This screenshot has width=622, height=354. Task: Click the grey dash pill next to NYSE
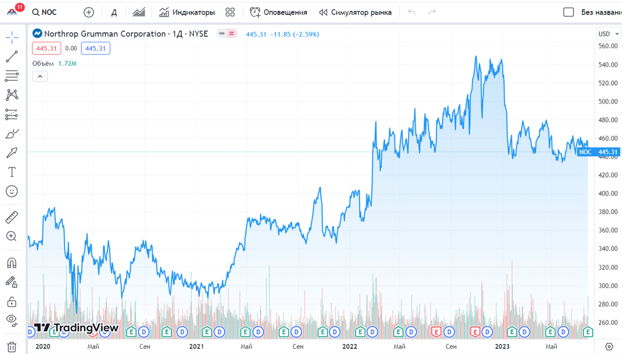(222, 34)
